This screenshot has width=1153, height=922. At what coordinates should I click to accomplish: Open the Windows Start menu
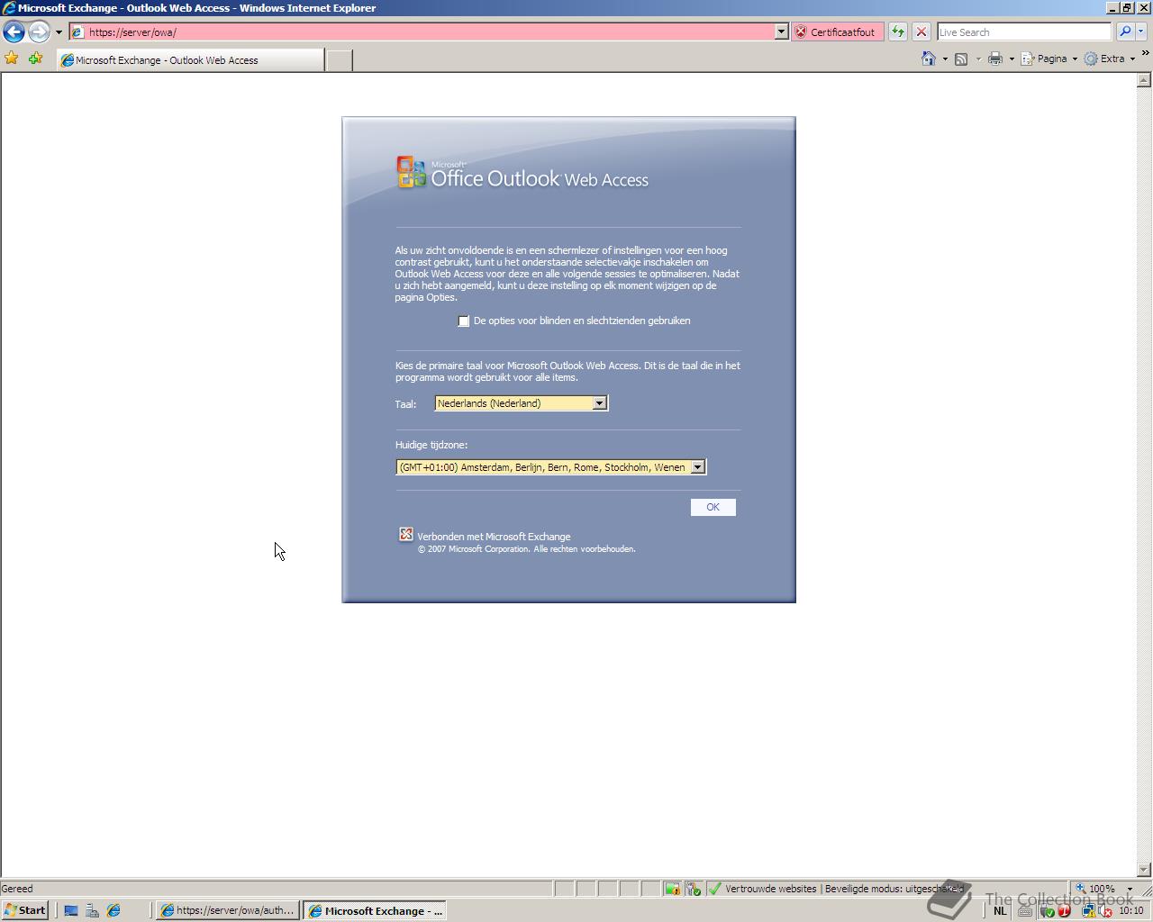[25, 910]
